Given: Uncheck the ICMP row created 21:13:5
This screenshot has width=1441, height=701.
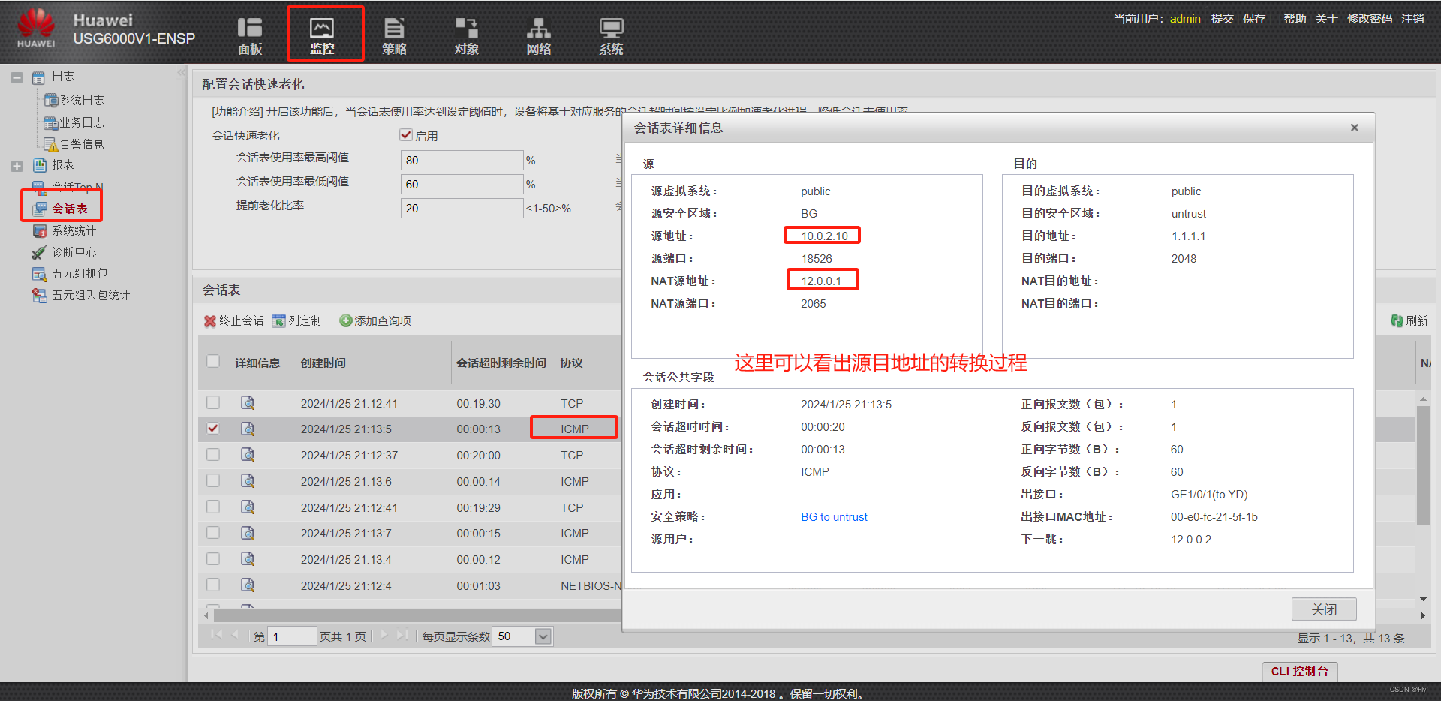Looking at the screenshot, I should pos(213,428).
